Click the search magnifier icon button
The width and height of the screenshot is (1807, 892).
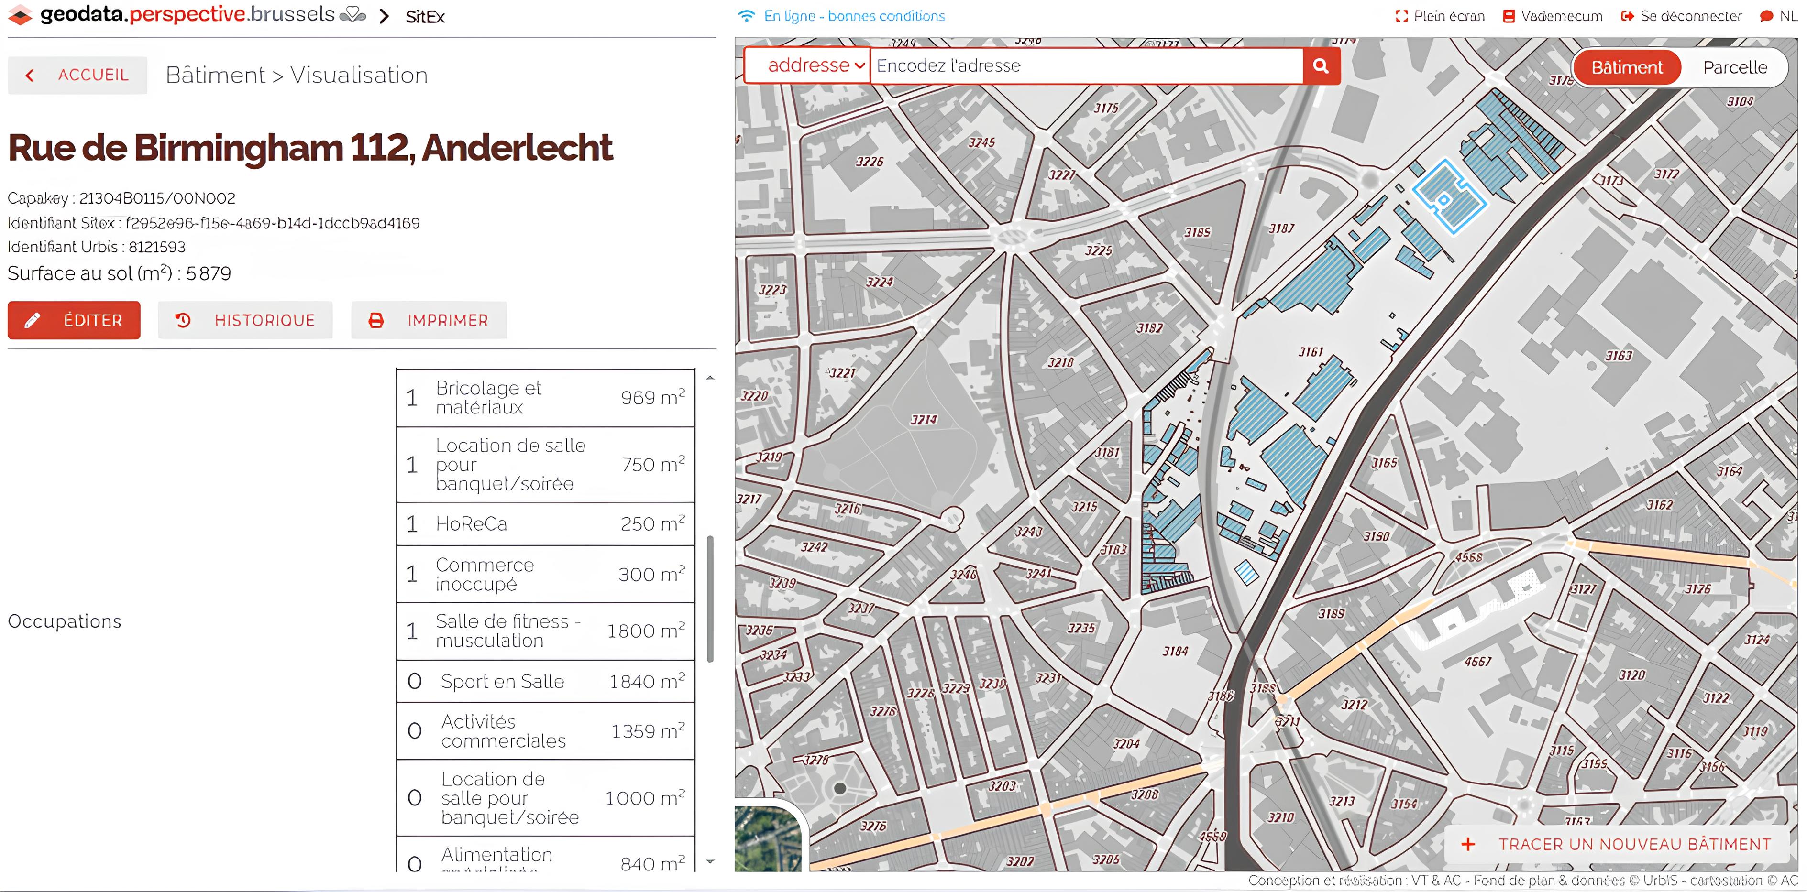[x=1321, y=66]
